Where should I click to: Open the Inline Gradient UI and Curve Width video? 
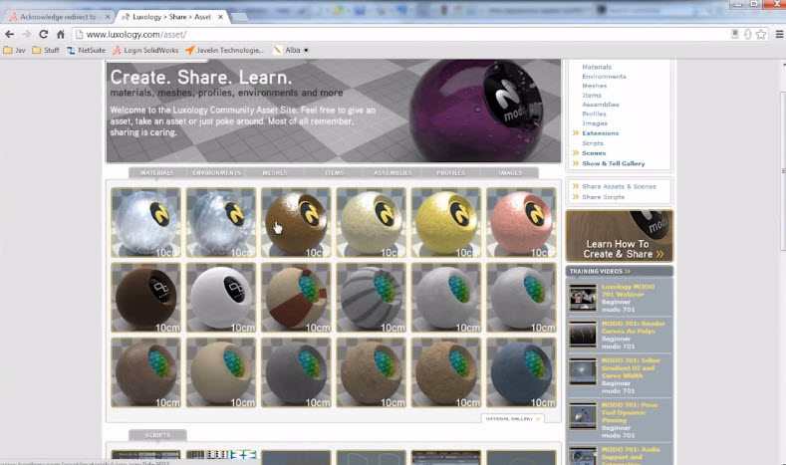coord(631,367)
